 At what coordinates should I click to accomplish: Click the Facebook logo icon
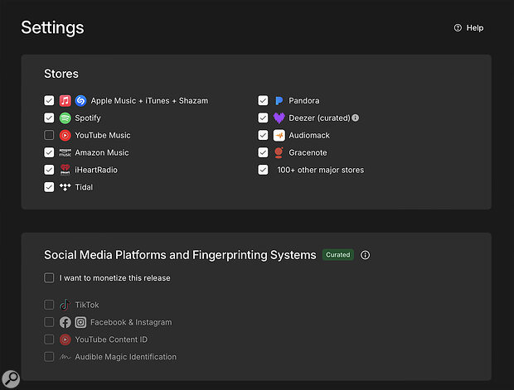point(65,322)
